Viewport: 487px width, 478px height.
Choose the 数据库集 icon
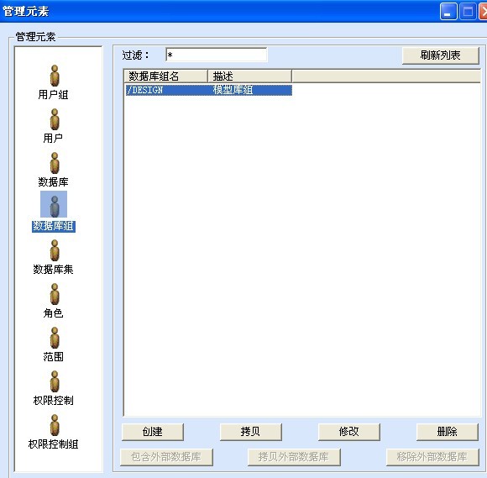(55, 250)
